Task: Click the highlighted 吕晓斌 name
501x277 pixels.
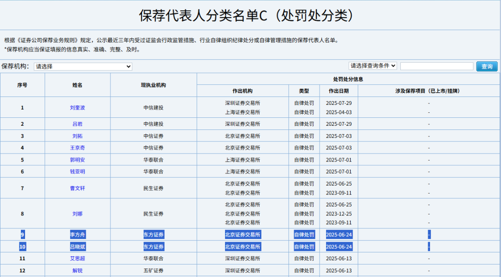Action: coord(77,247)
